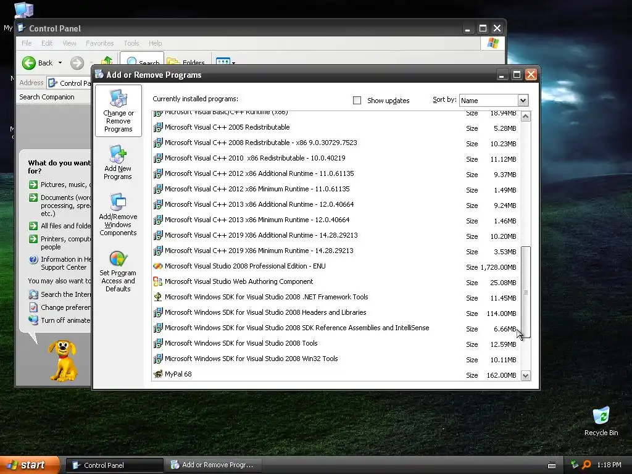Image resolution: width=632 pixels, height=474 pixels.
Task: Click icon of Visual C++ 2013 Additional Runtime
Action: 158,204
